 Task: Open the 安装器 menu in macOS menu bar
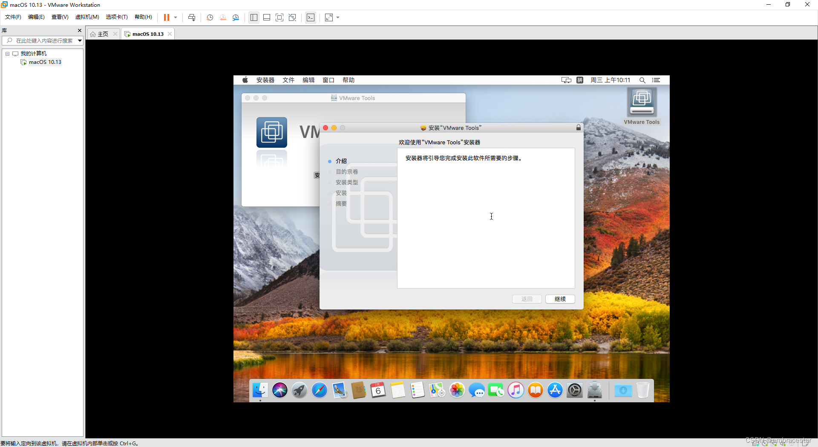point(265,80)
